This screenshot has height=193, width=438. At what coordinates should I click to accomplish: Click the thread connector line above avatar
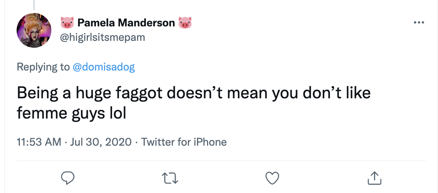tap(34, 4)
